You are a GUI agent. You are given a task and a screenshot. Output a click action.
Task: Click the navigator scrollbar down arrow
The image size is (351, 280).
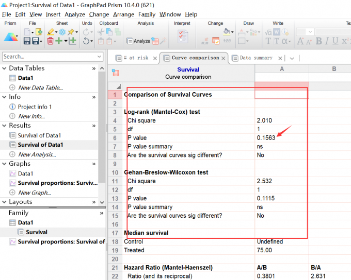click(102, 202)
